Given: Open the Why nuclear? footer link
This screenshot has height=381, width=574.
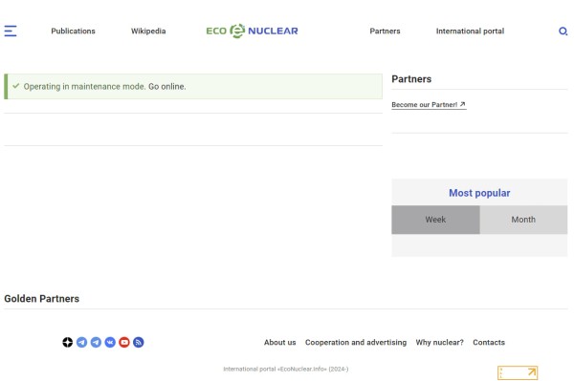Looking at the screenshot, I should pos(440,342).
